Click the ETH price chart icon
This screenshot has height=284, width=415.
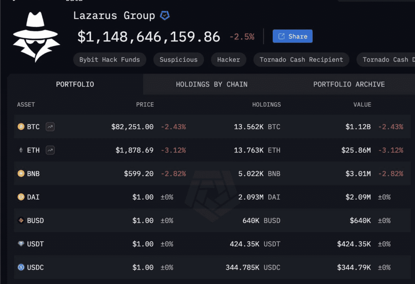coord(50,150)
